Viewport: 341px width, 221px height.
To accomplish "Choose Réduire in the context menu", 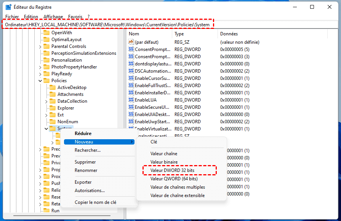I will (x=99, y=133).
